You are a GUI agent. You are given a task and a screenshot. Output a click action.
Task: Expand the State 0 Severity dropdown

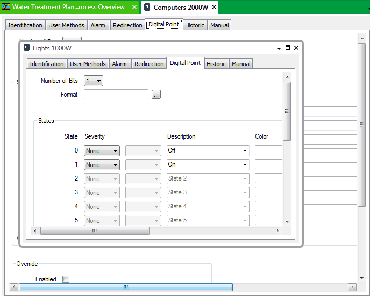tap(102, 151)
